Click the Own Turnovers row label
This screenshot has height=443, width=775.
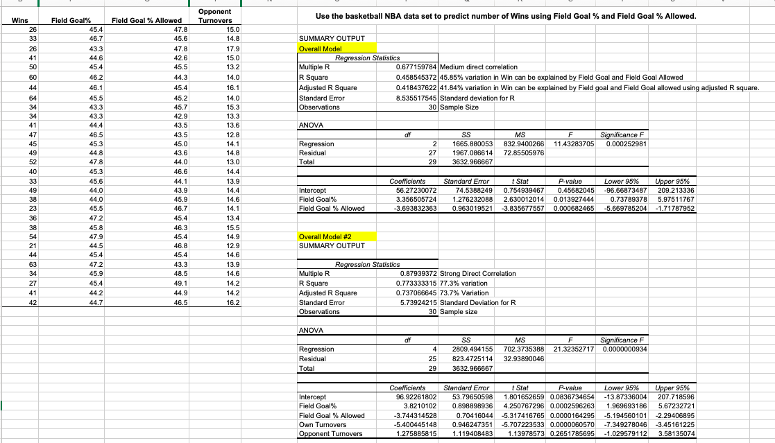click(322, 425)
